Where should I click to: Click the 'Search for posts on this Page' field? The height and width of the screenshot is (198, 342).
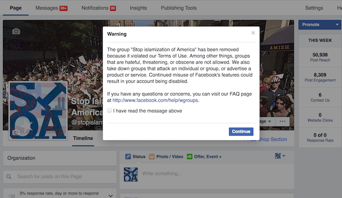60,176
